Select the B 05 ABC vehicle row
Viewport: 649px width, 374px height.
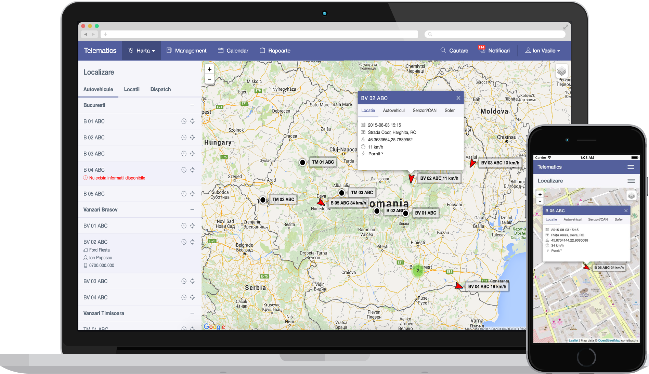coord(140,194)
